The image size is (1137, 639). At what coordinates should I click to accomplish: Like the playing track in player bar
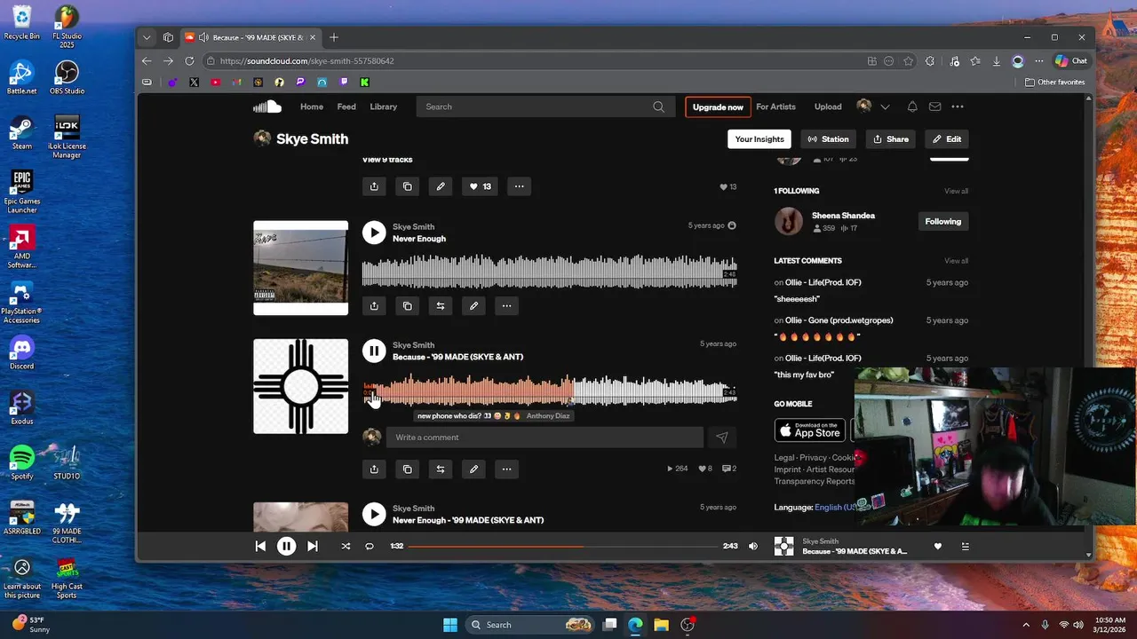937,546
